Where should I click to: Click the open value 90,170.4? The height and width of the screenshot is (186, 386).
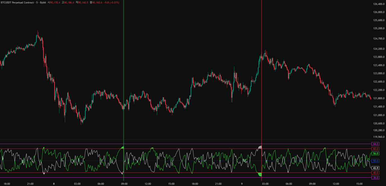56,2
